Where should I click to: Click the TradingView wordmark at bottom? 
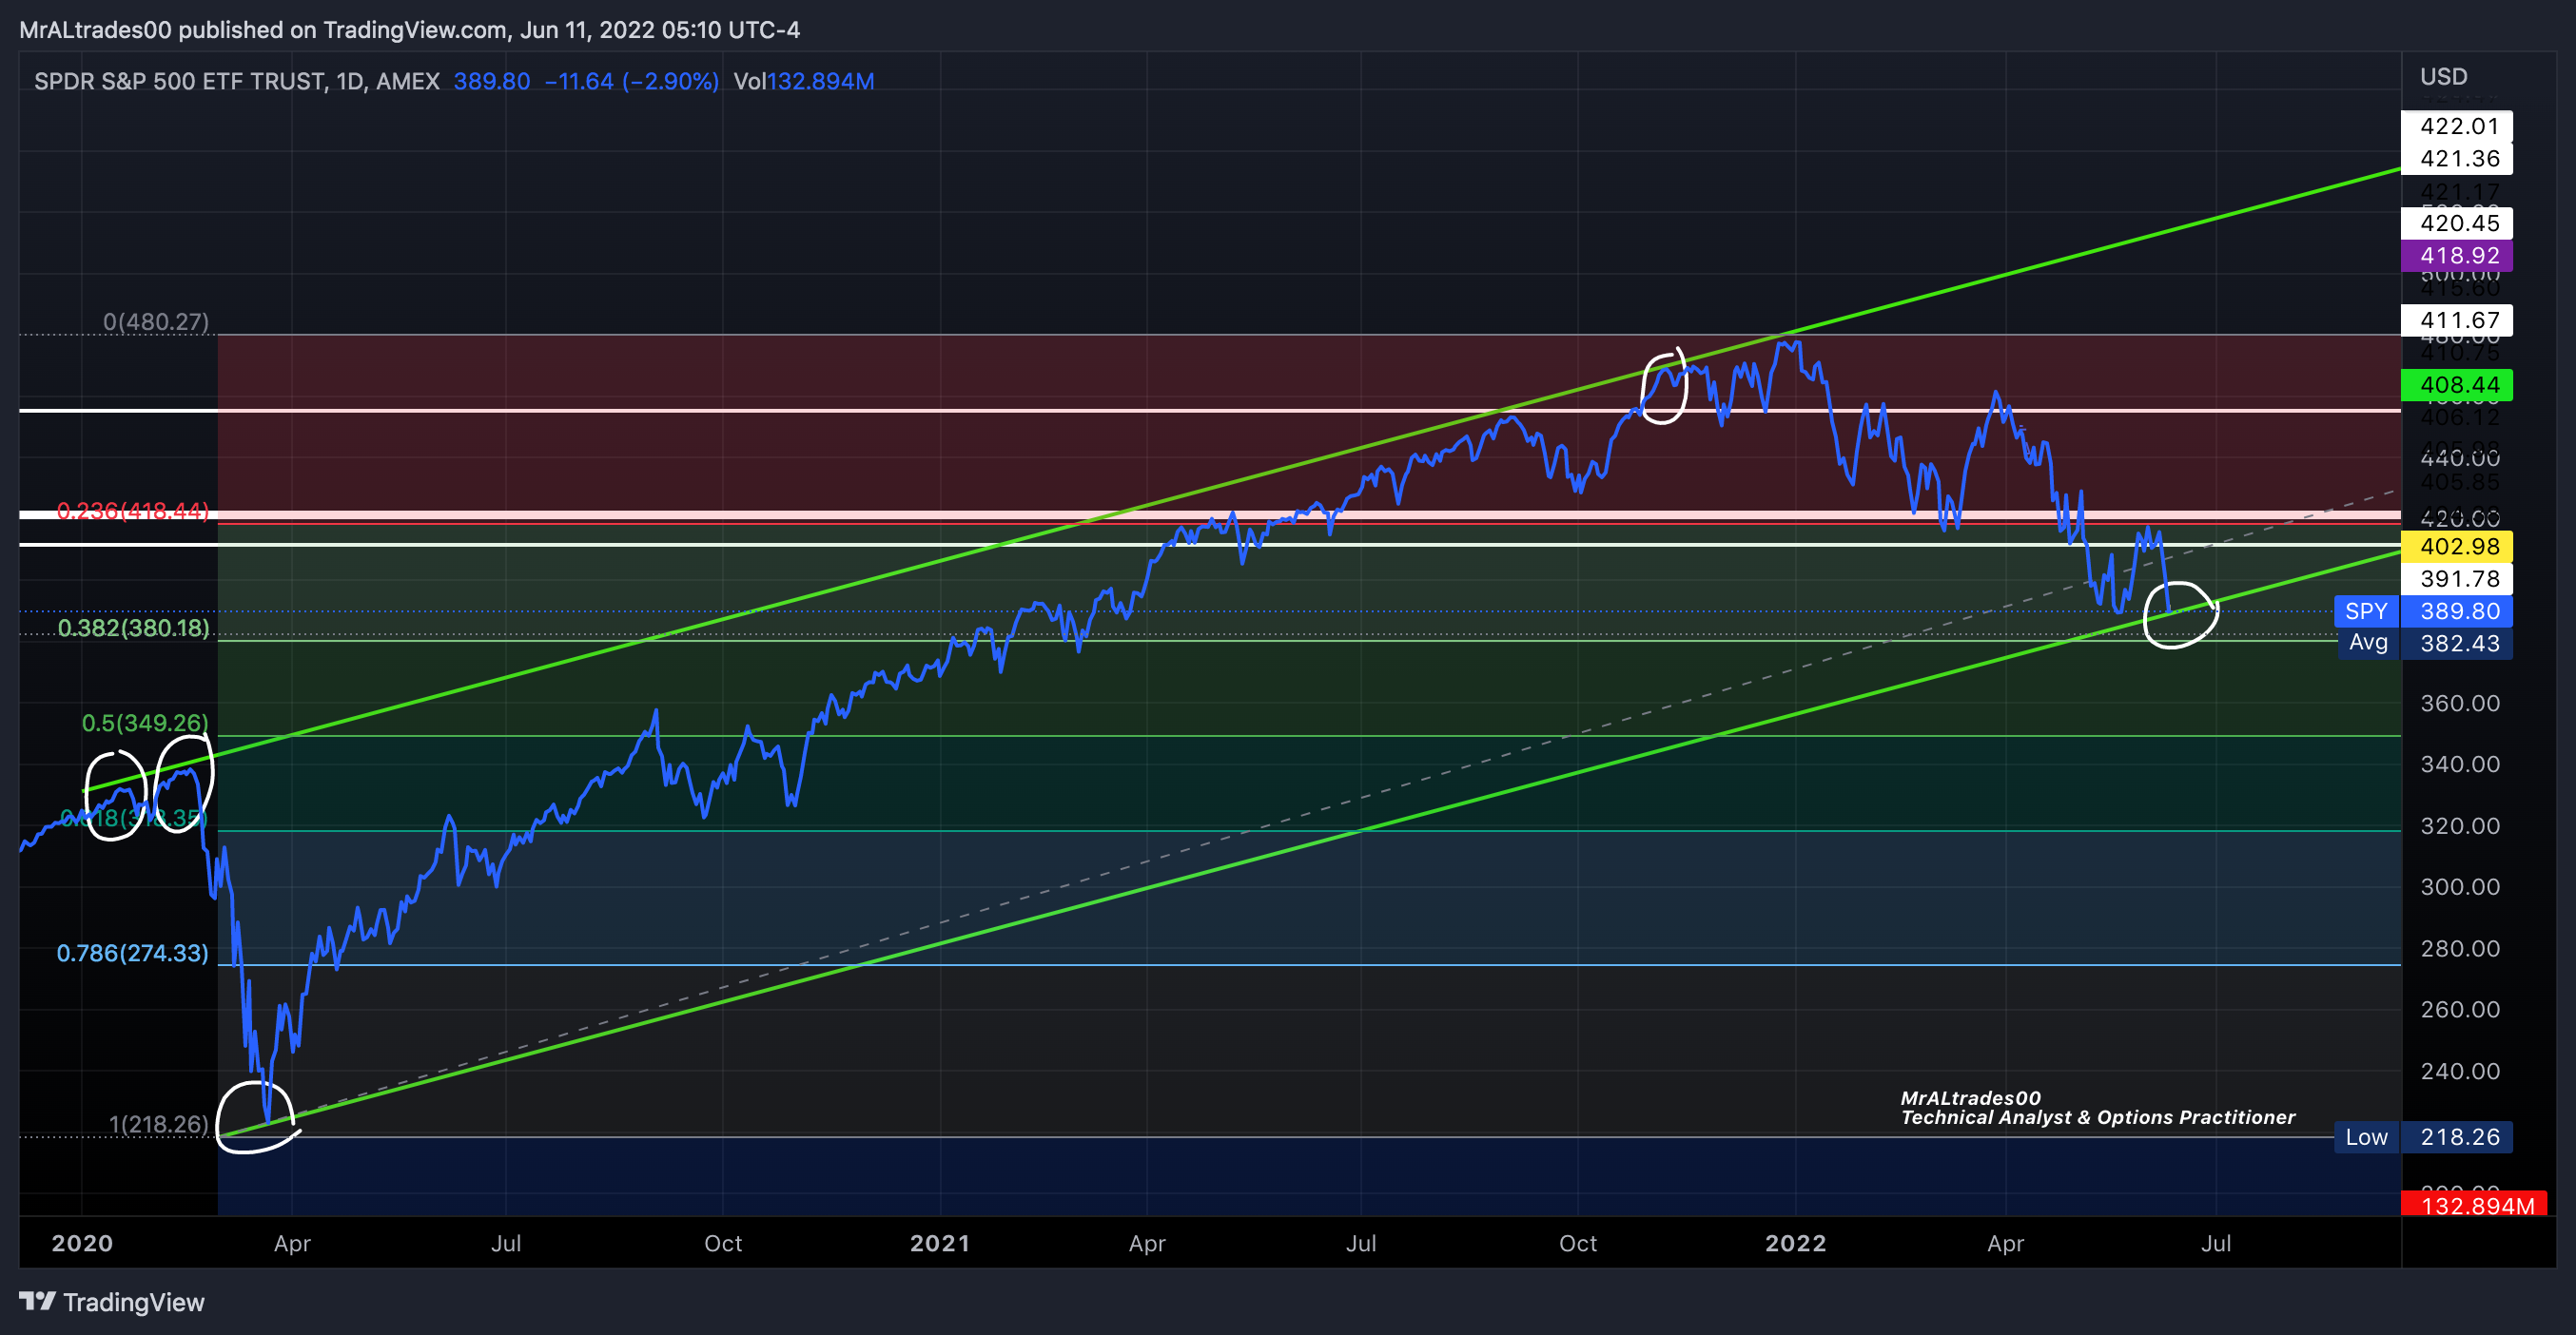tap(134, 1302)
